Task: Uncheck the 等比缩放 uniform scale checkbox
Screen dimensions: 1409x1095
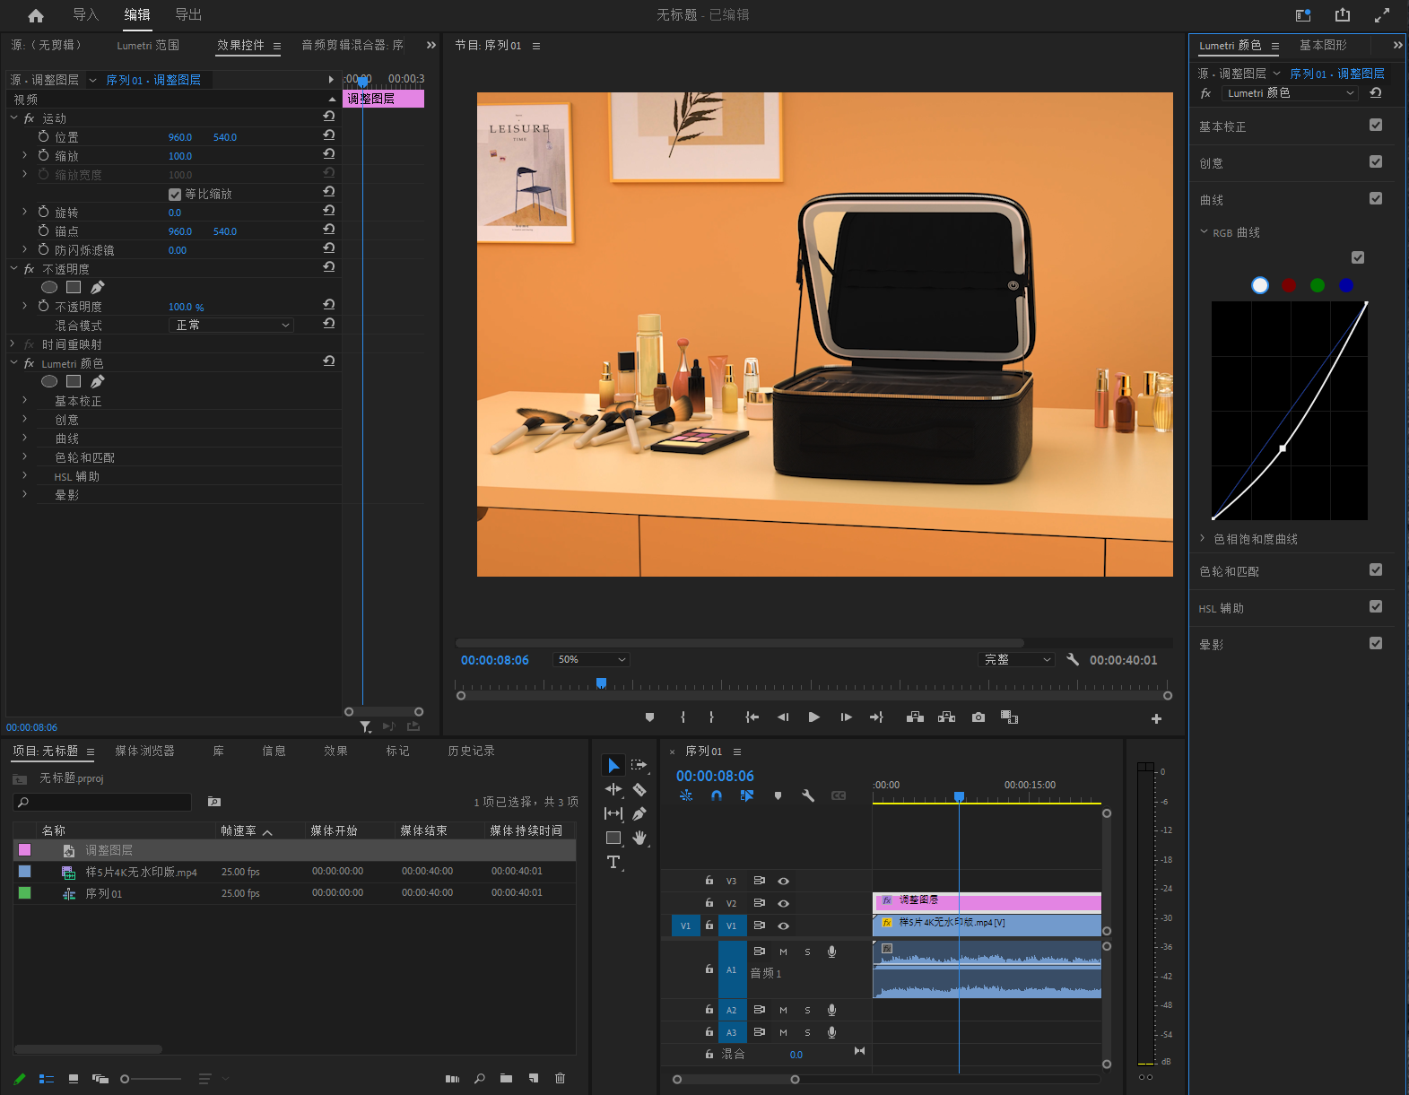Action: tap(175, 195)
